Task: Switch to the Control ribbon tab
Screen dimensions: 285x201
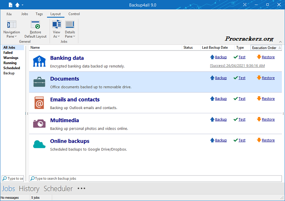Action: [x=74, y=14]
